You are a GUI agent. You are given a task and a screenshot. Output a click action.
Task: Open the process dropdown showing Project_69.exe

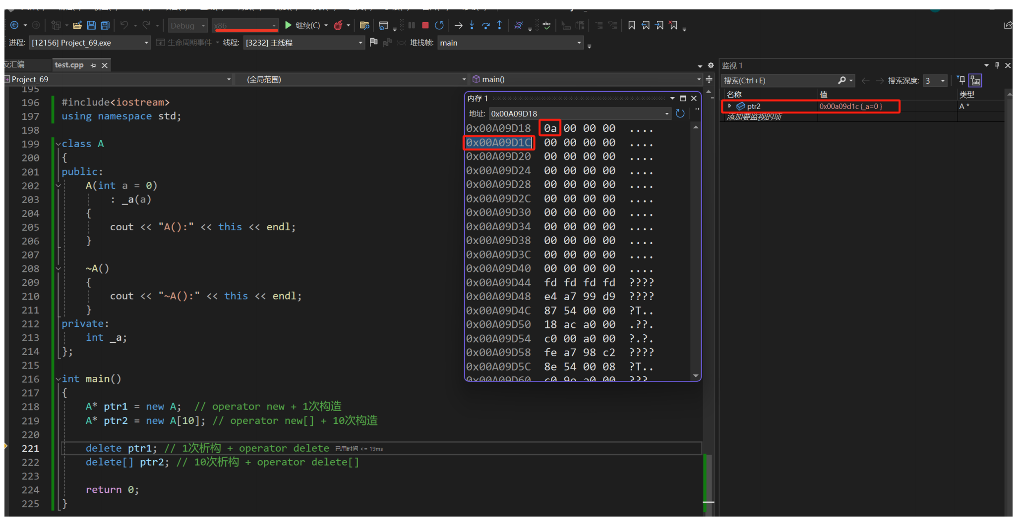90,43
